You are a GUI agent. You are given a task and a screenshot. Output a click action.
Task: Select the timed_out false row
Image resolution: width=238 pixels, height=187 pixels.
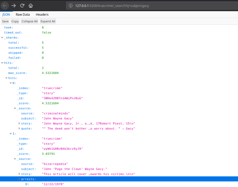[x=119, y=33]
